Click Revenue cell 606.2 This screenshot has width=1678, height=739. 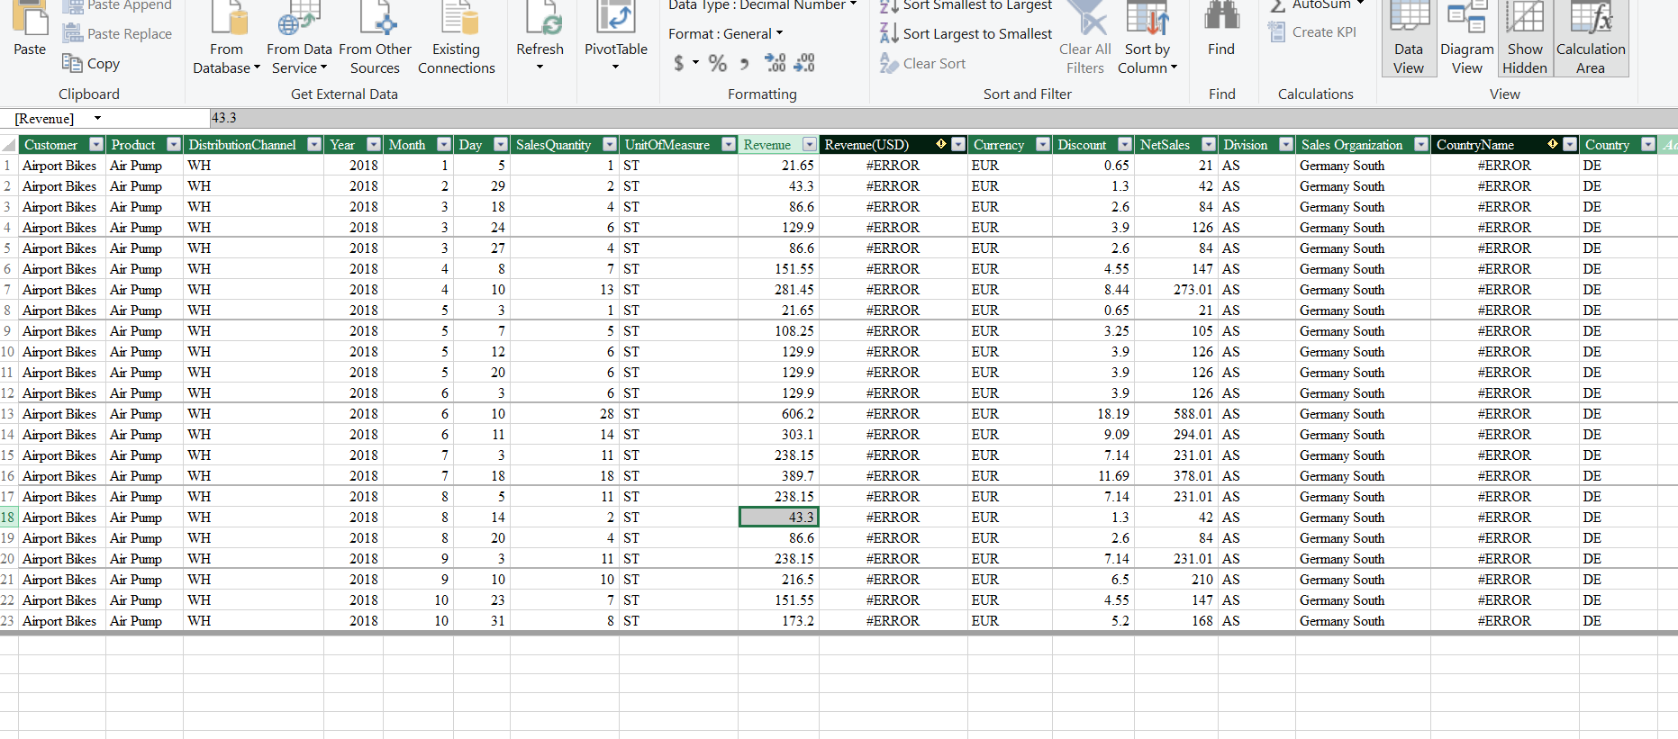778,414
